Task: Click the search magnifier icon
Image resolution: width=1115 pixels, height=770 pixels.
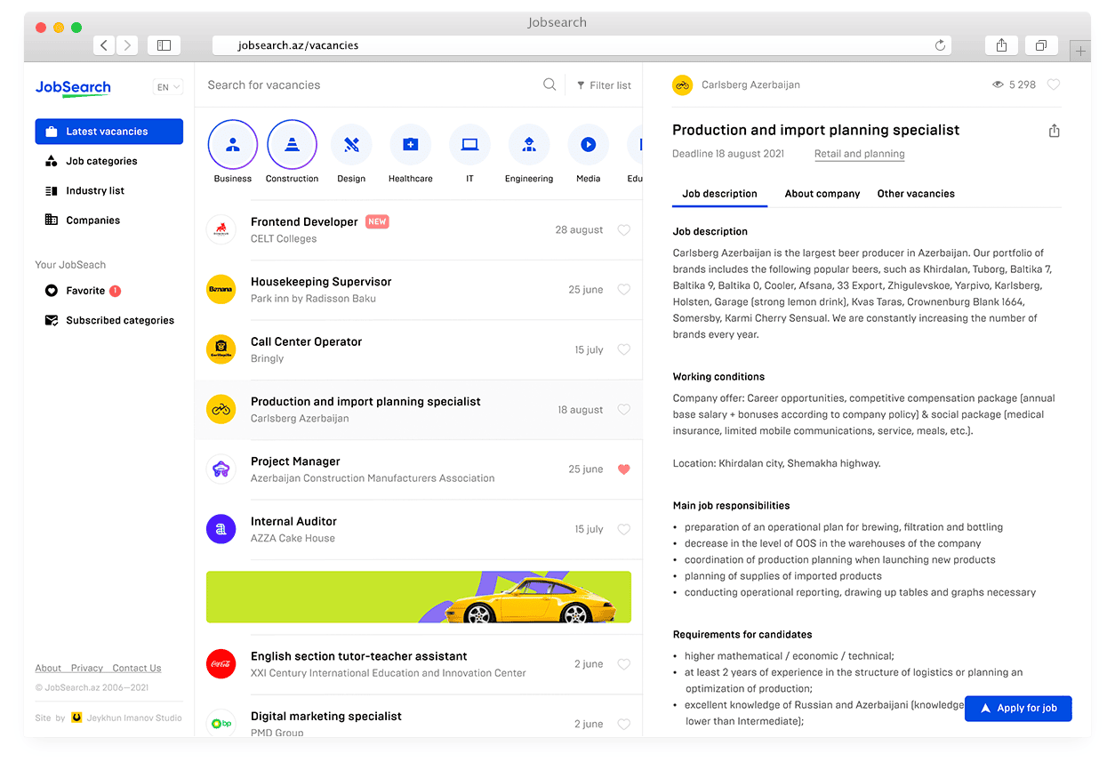Action: click(x=549, y=84)
